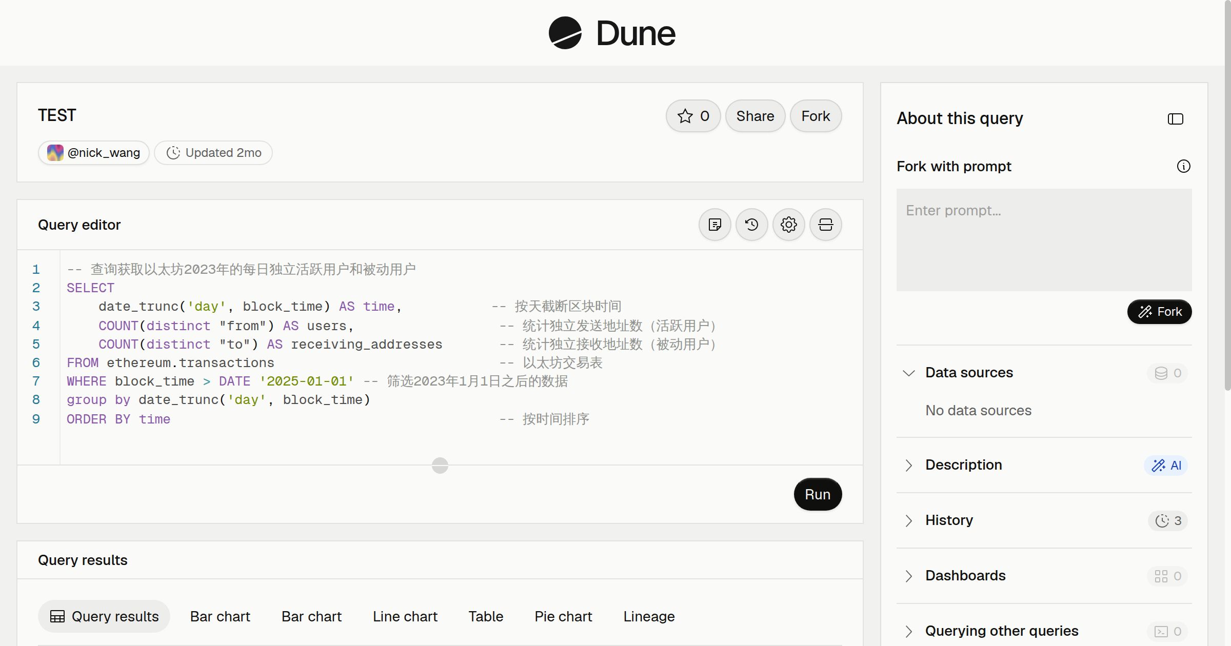This screenshot has width=1231, height=646.
Task: Collapse the Data sources section
Action: 908,373
